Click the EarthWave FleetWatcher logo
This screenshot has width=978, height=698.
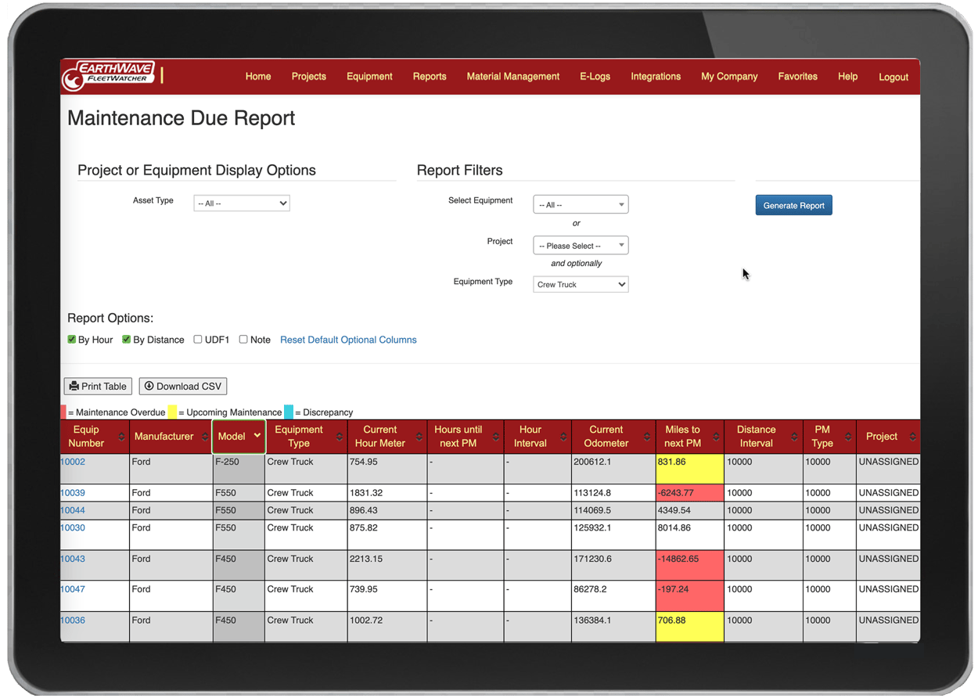(x=110, y=75)
